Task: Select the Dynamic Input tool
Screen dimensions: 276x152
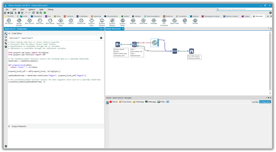Action: tap(91, 23)
